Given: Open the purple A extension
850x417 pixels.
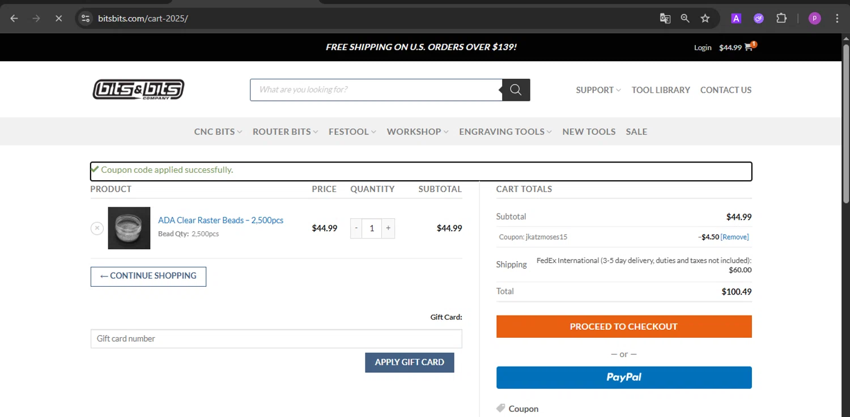Looking at the screenshot, I should point(736,18).
